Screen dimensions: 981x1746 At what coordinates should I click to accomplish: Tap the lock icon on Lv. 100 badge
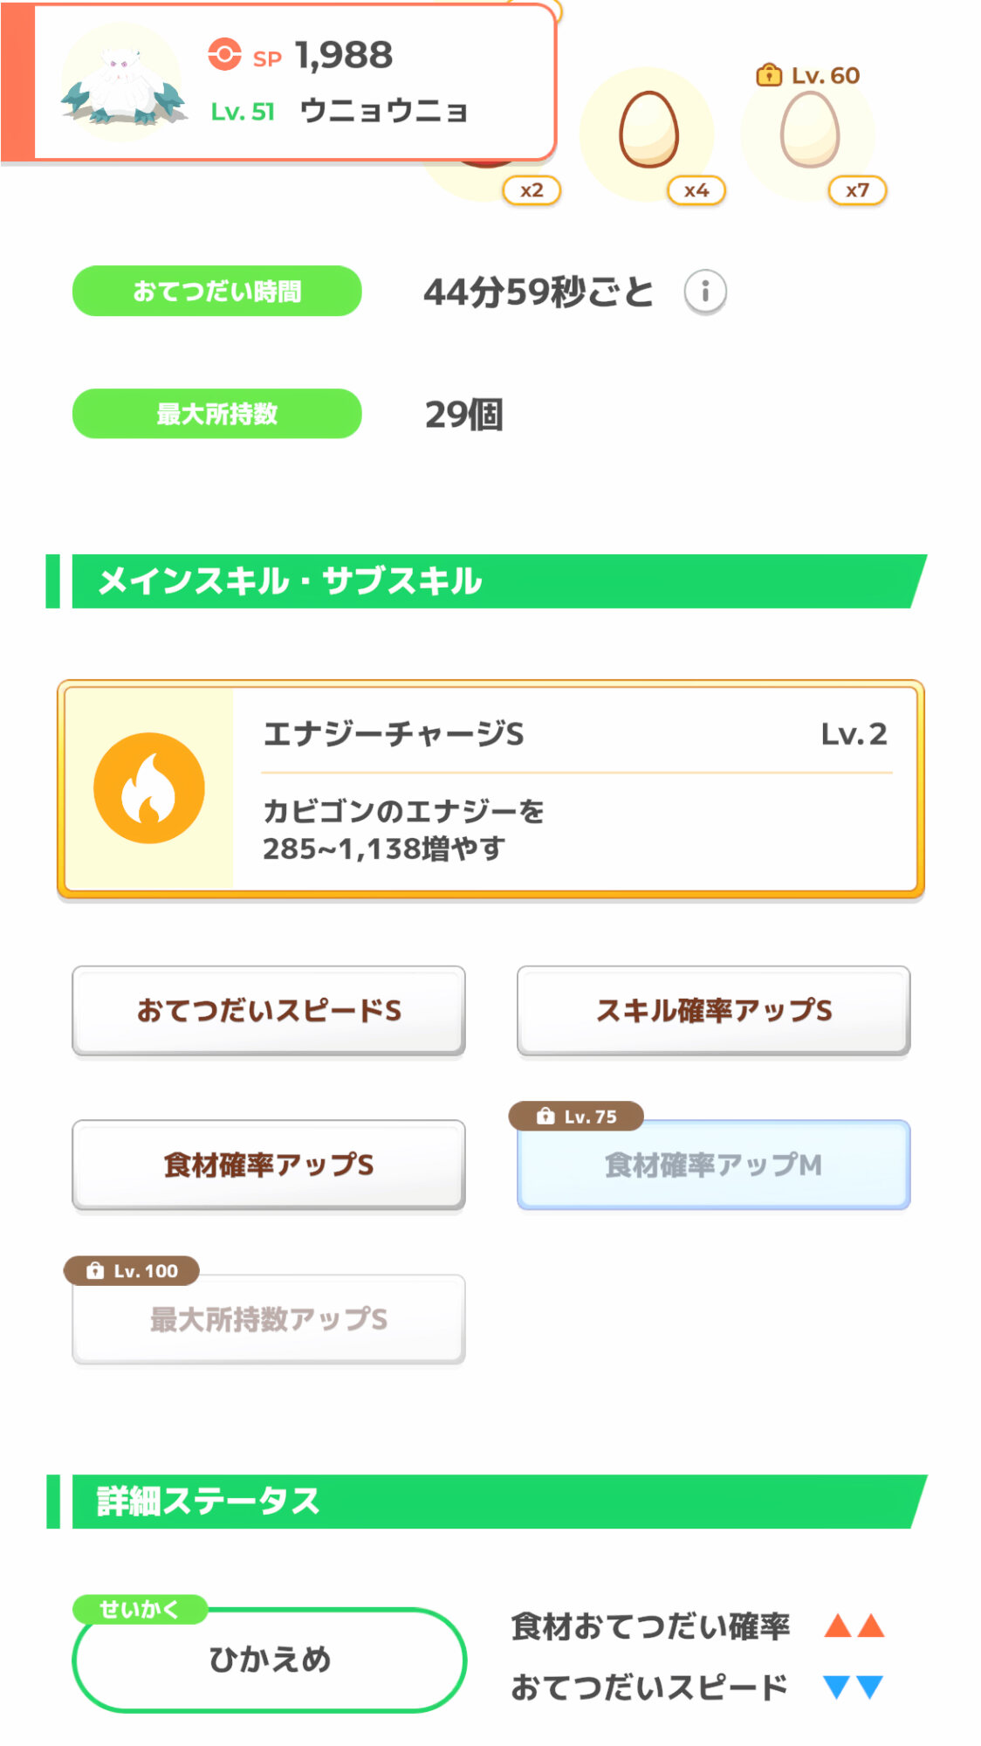click(95, 1271)
